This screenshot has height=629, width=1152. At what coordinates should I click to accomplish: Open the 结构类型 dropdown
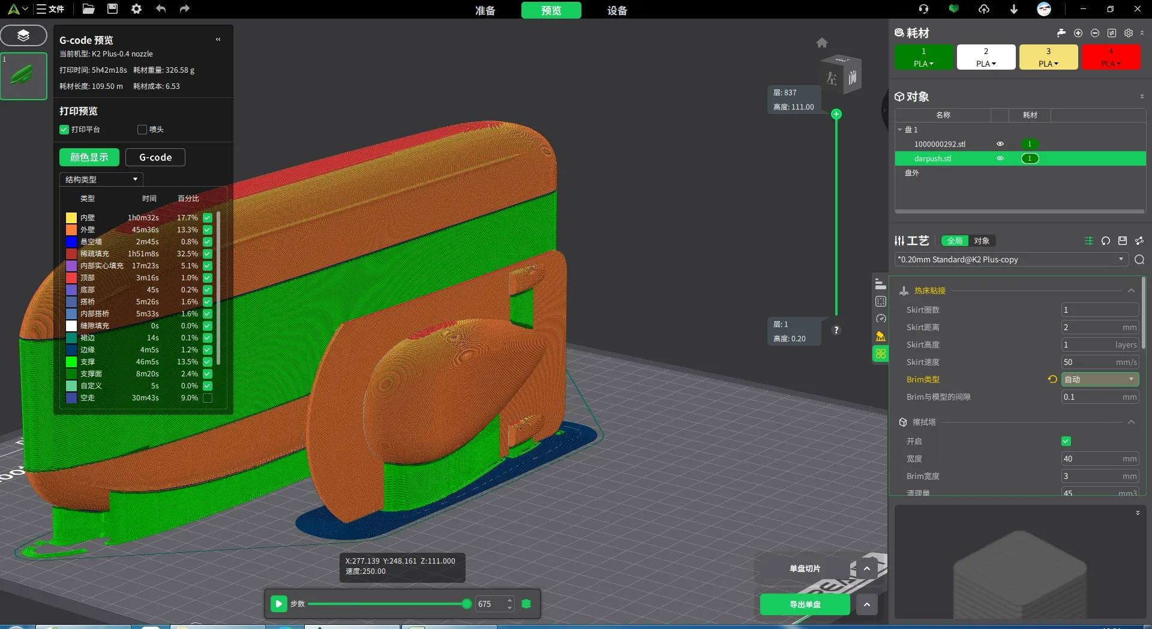pyautogui.click(x=100, y=179)
